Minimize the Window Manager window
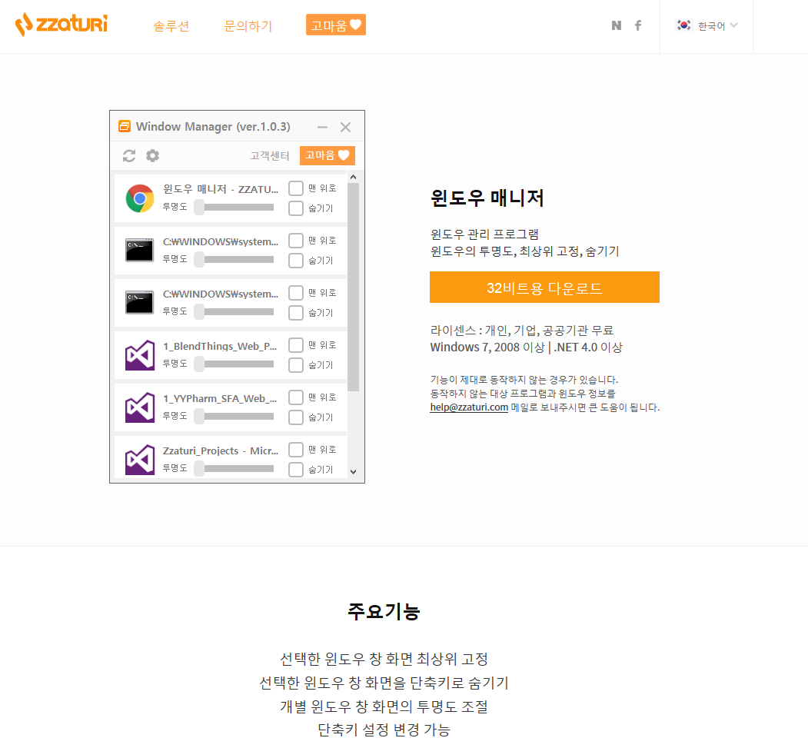808x748 pixels. pos(323,128)
